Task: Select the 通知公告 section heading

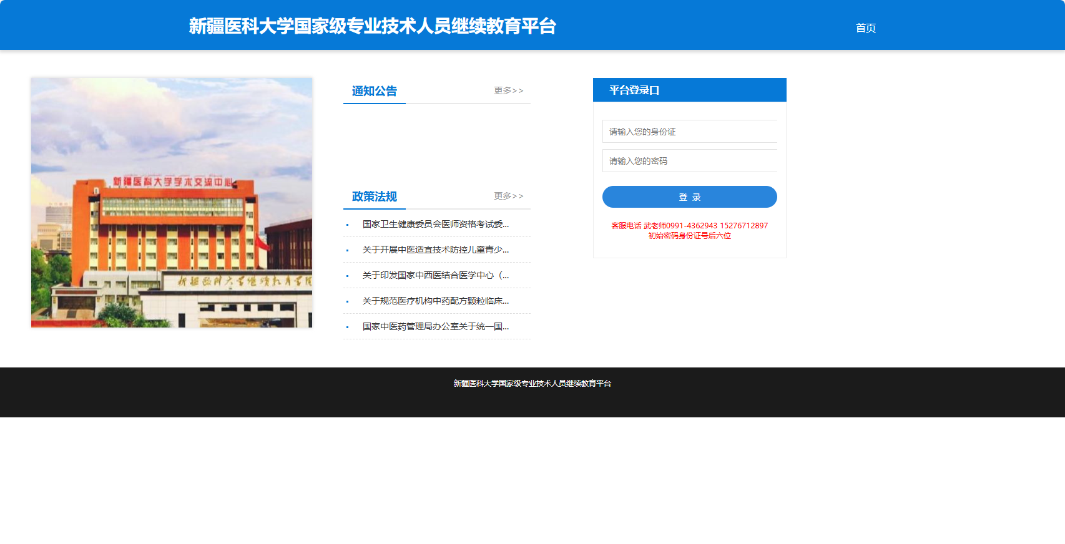Action: point(375,91)
